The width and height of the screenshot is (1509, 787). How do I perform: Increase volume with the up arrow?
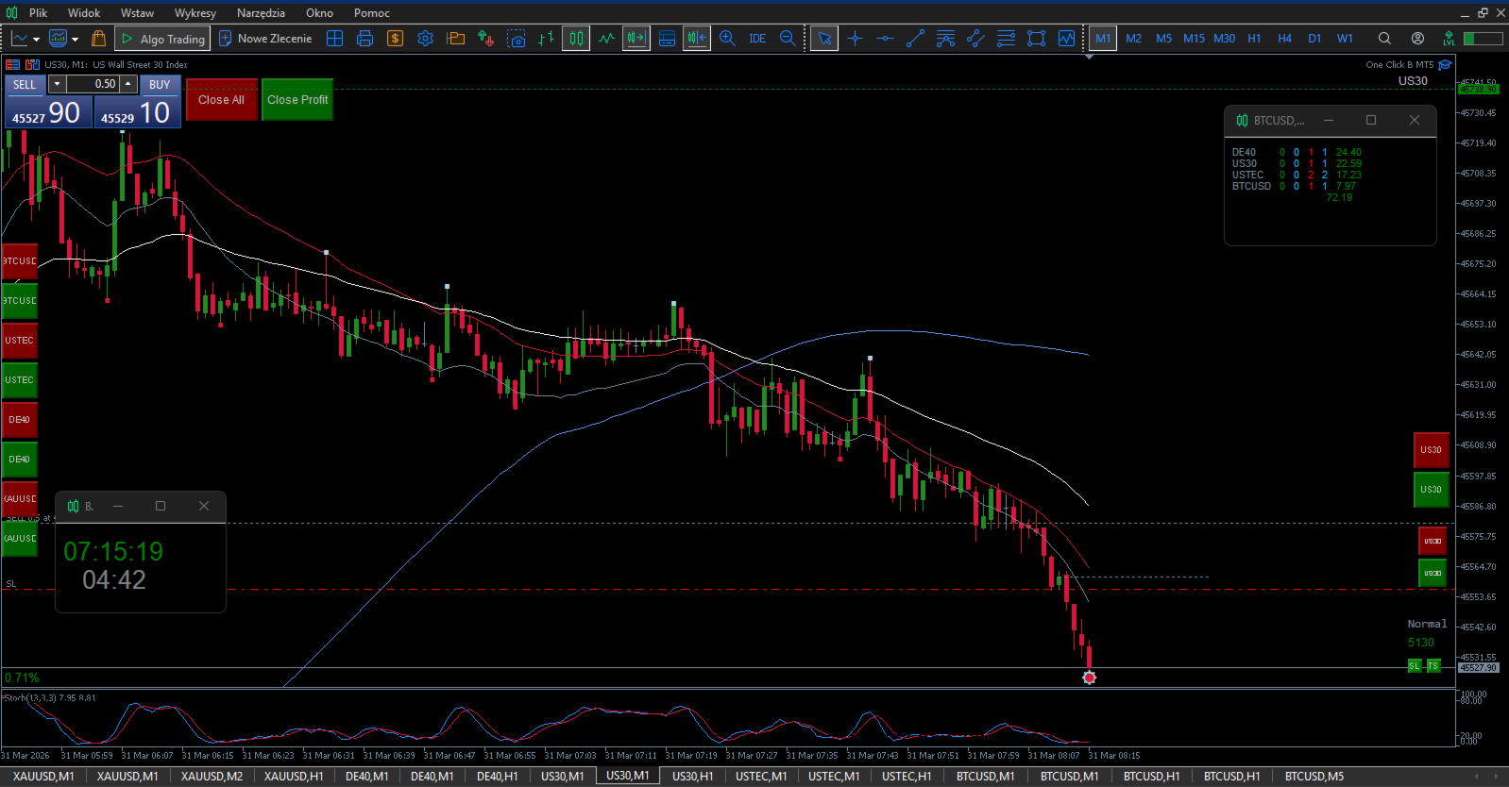(128, 84)
